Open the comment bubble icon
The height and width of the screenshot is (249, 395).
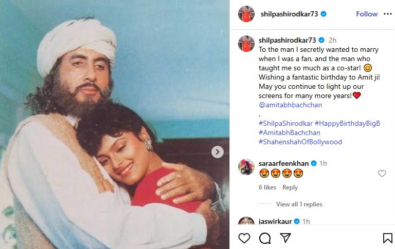click(265, 238)
